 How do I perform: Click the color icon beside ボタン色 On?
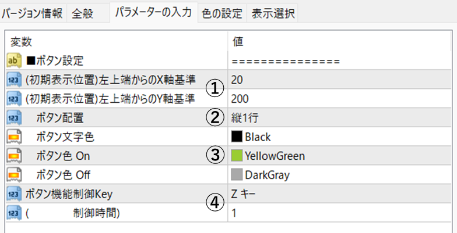point(14,156)
